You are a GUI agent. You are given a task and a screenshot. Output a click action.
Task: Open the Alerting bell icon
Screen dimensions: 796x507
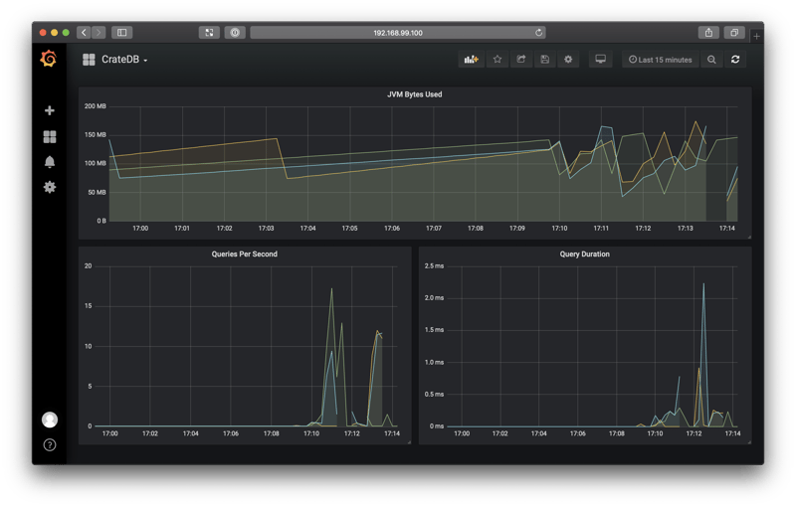point(49,162)
